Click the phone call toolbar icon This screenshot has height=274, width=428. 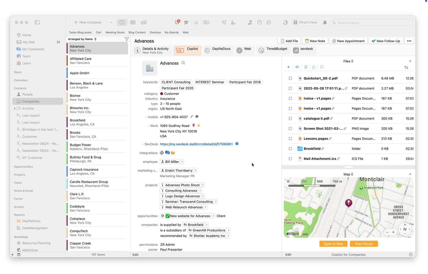(224, 22)
